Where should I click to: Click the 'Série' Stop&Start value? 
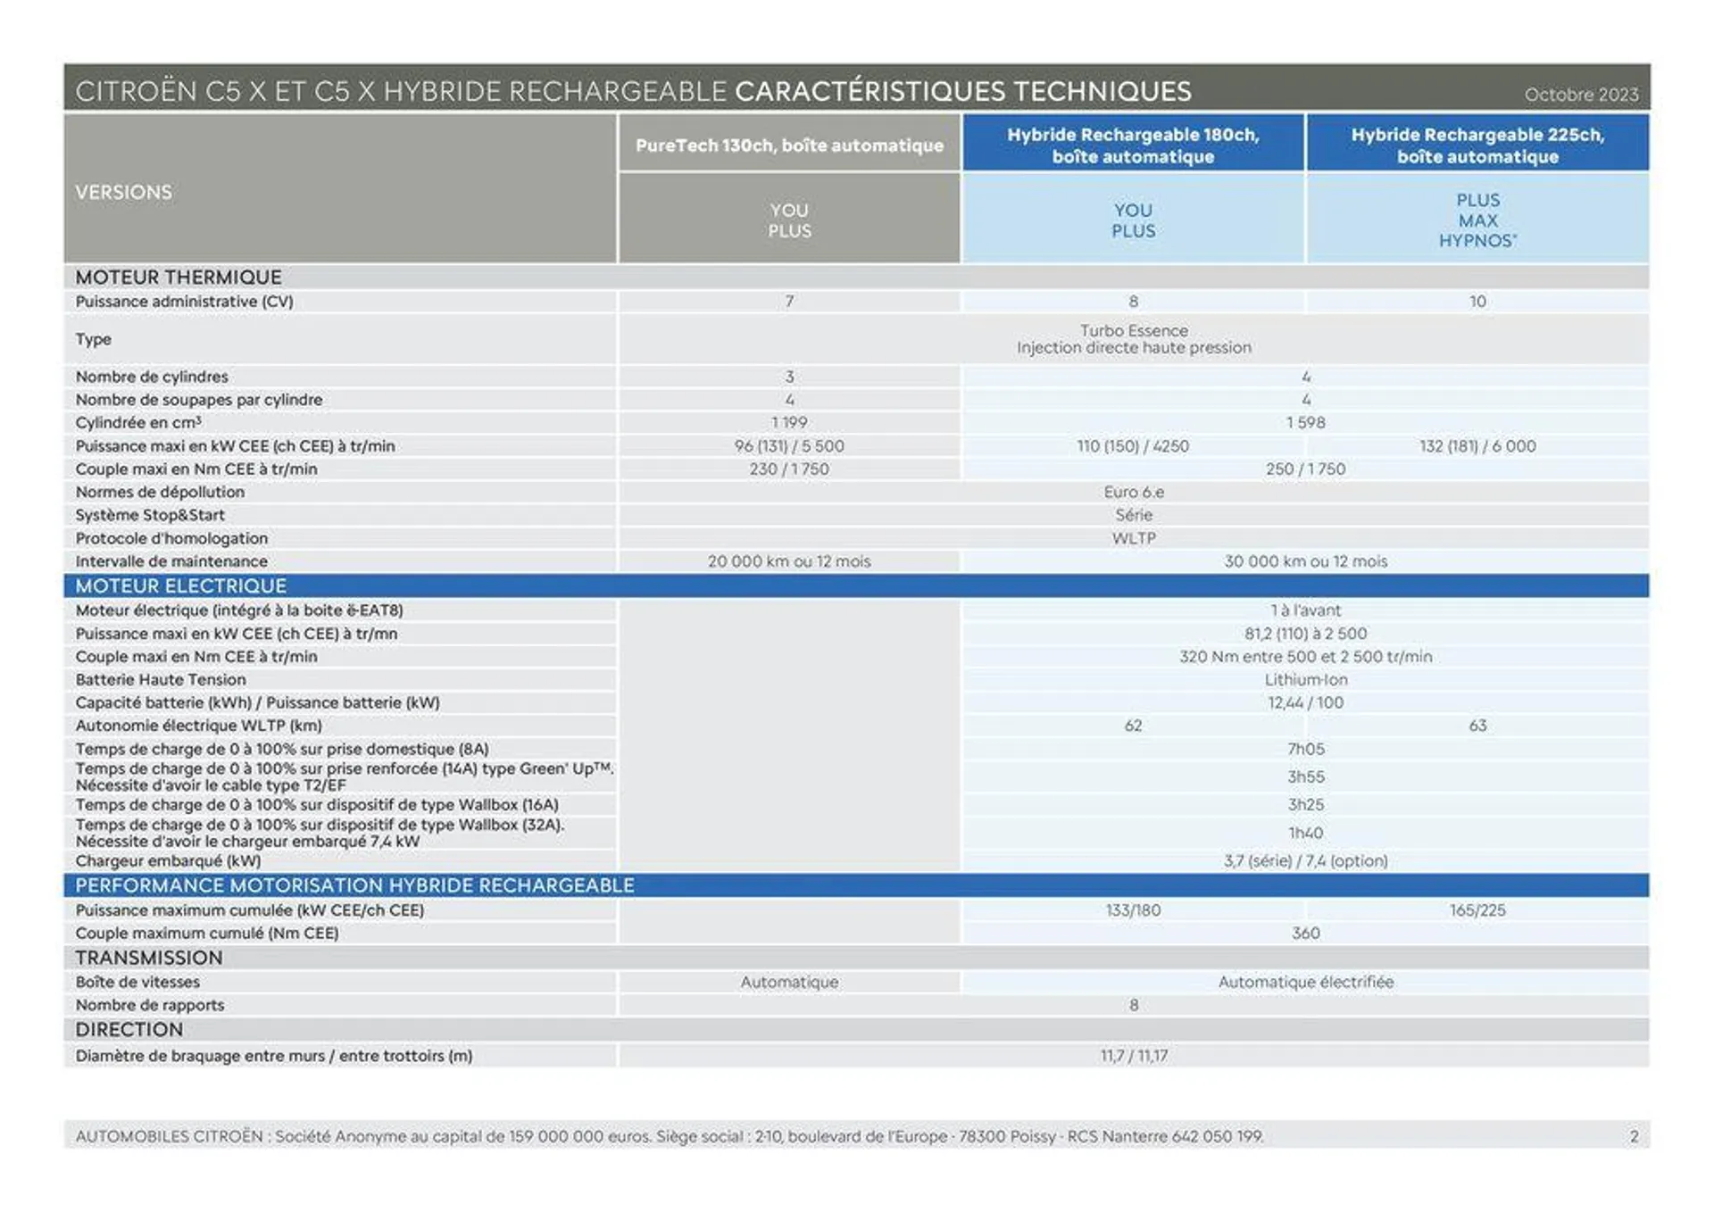coord(1134,515)
